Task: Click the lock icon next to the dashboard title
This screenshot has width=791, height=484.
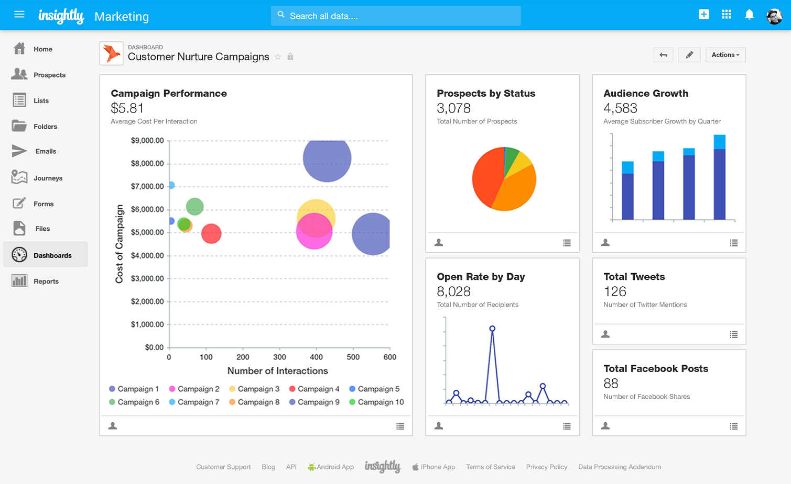Action: pyautogui.click(x=290, y=57)
